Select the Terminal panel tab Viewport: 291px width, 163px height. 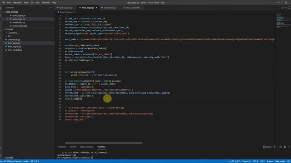(x=101, y=147)
